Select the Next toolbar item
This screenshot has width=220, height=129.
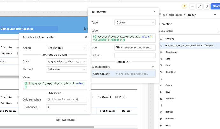189,125
